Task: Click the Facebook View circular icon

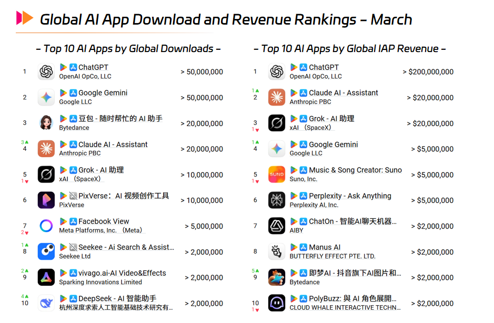Action: (46, 225)
